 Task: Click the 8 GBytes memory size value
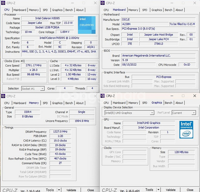28,116
